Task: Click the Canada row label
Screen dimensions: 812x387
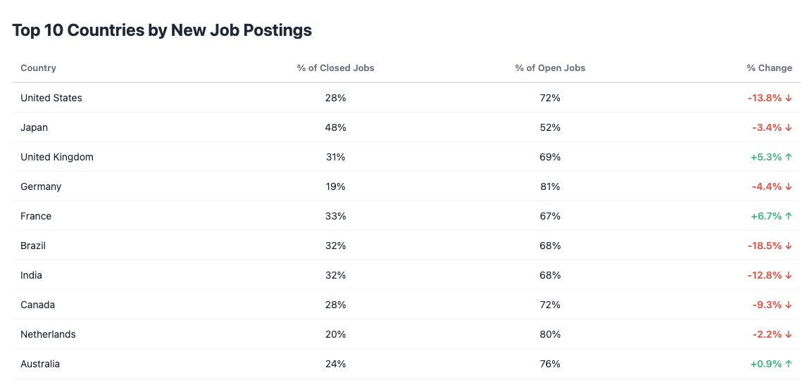Action: (x=38, y=305)
